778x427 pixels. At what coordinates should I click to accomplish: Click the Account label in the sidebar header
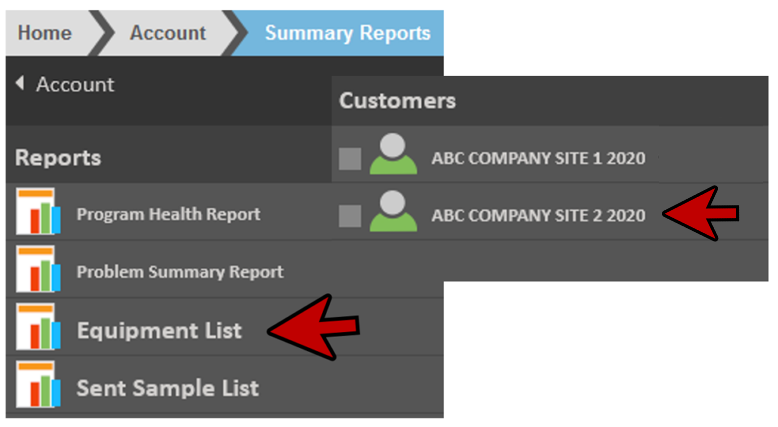[75, 85]
